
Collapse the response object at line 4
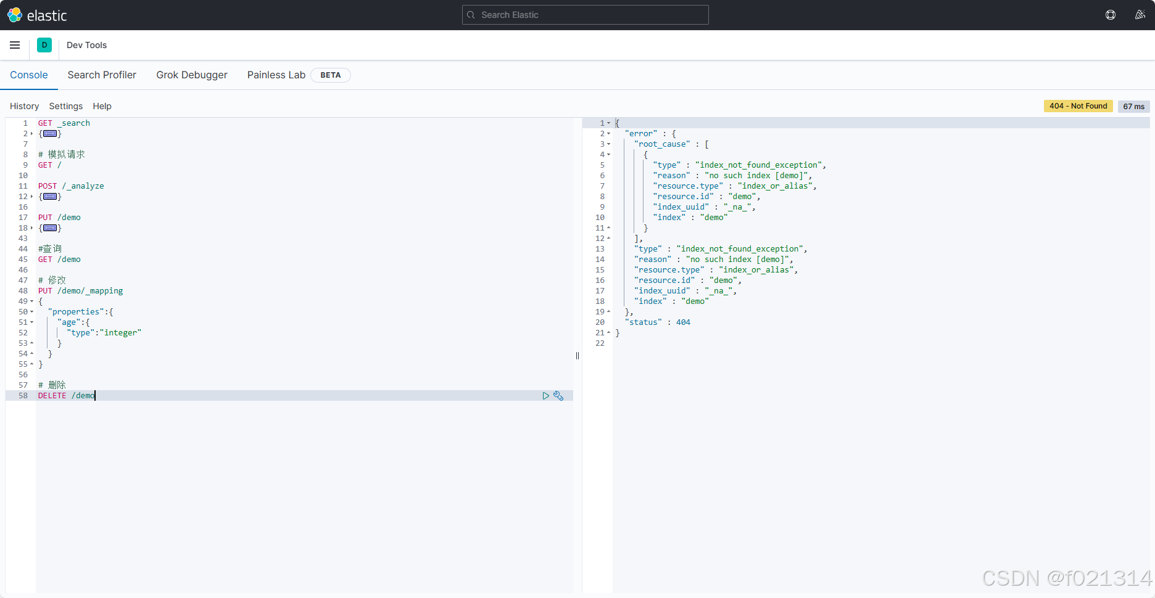[608, 155]
